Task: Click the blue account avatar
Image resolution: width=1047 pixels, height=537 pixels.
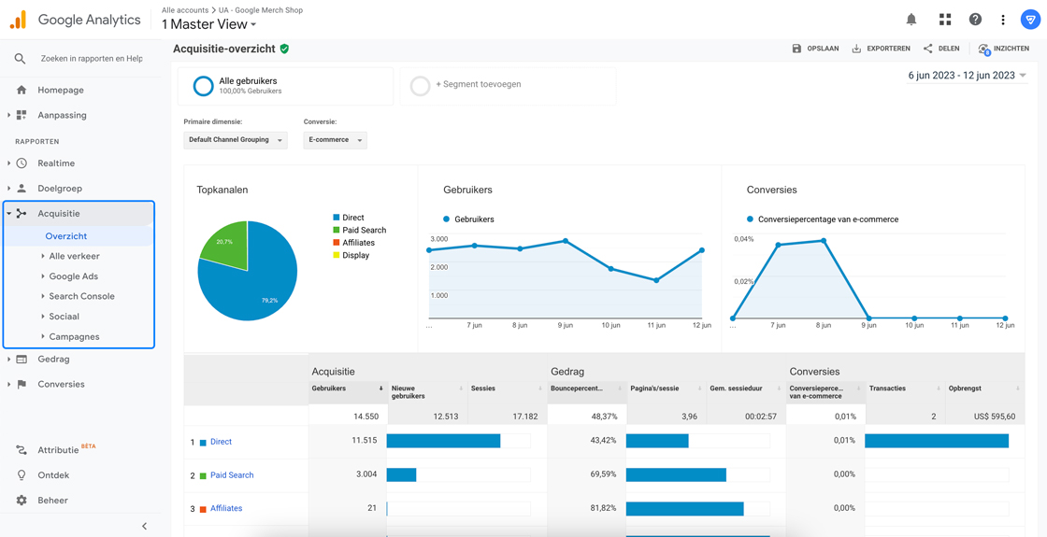Action: point(1029,20)
